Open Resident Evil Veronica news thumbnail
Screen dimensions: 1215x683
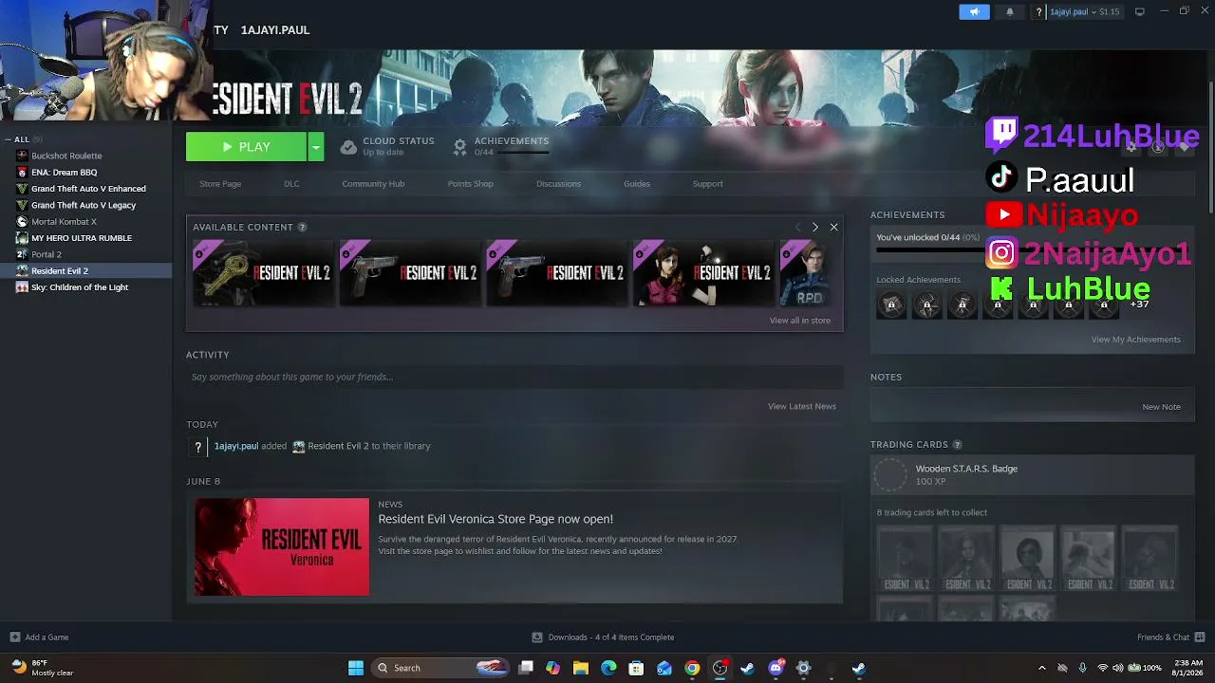(282, 547)
